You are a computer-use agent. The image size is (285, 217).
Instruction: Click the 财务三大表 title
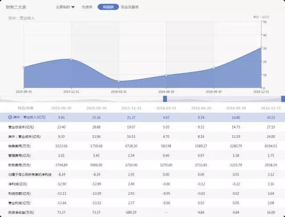tap(16, 7)
